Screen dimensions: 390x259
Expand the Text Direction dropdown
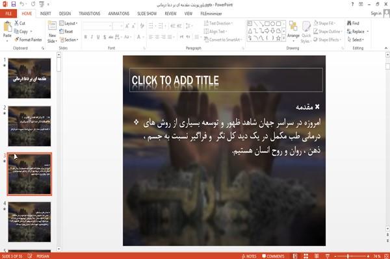(x=218, y=23)
